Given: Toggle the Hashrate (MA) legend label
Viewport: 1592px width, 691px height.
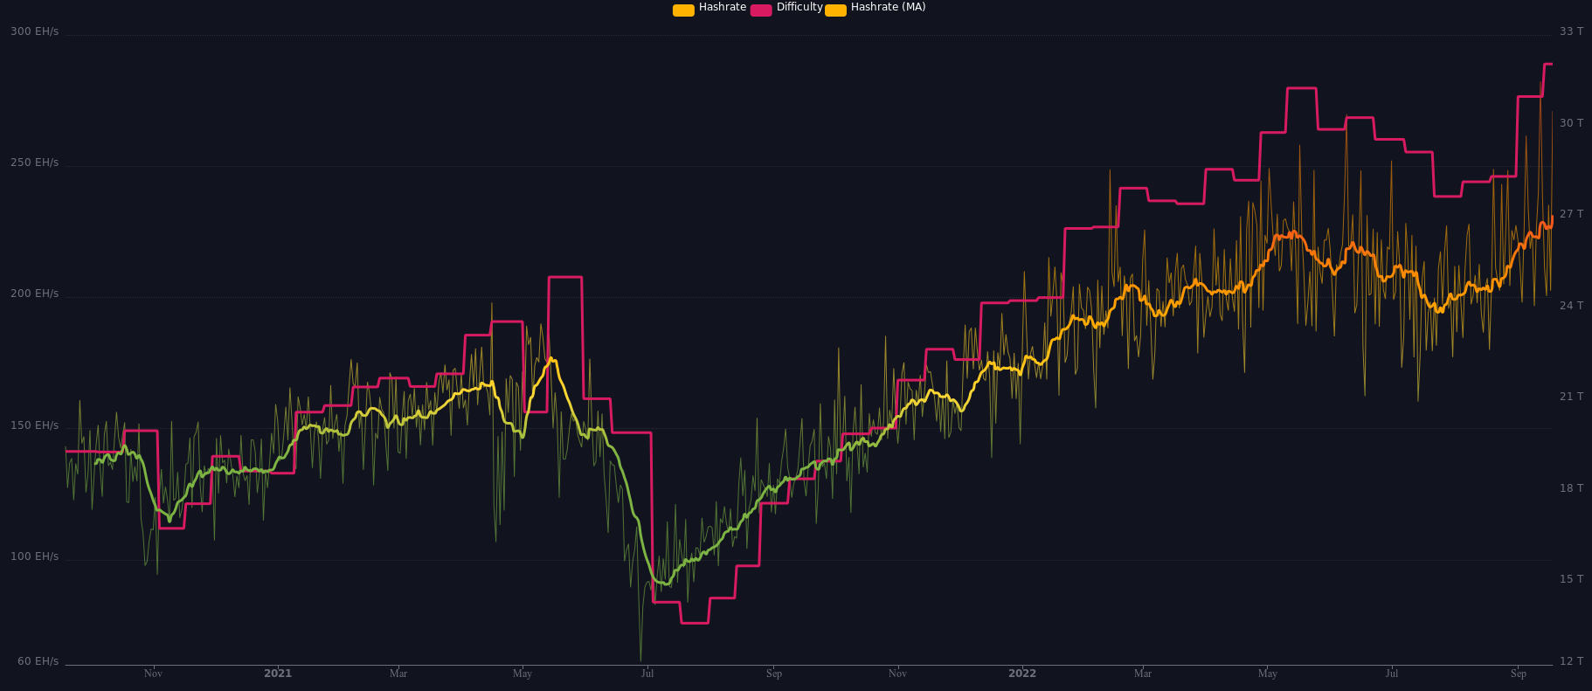Looking at the screenshot, I should pyautogui.click(x=888, y=7).
